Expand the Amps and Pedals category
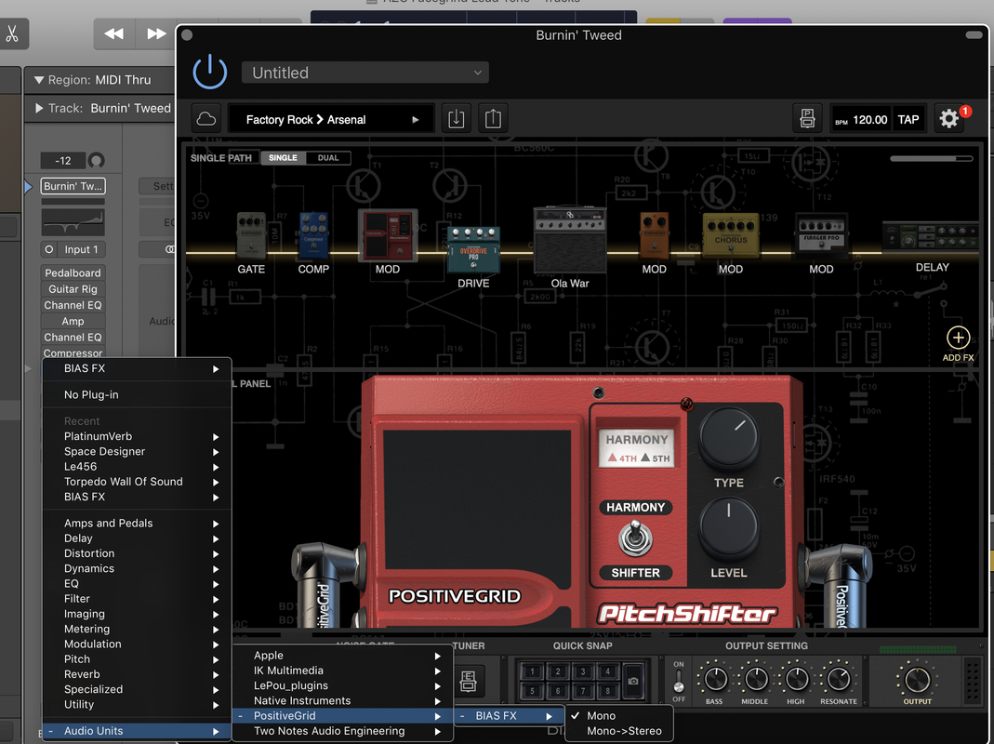The image size is (994, 744). pyautogui.click(x=137, y=524)
